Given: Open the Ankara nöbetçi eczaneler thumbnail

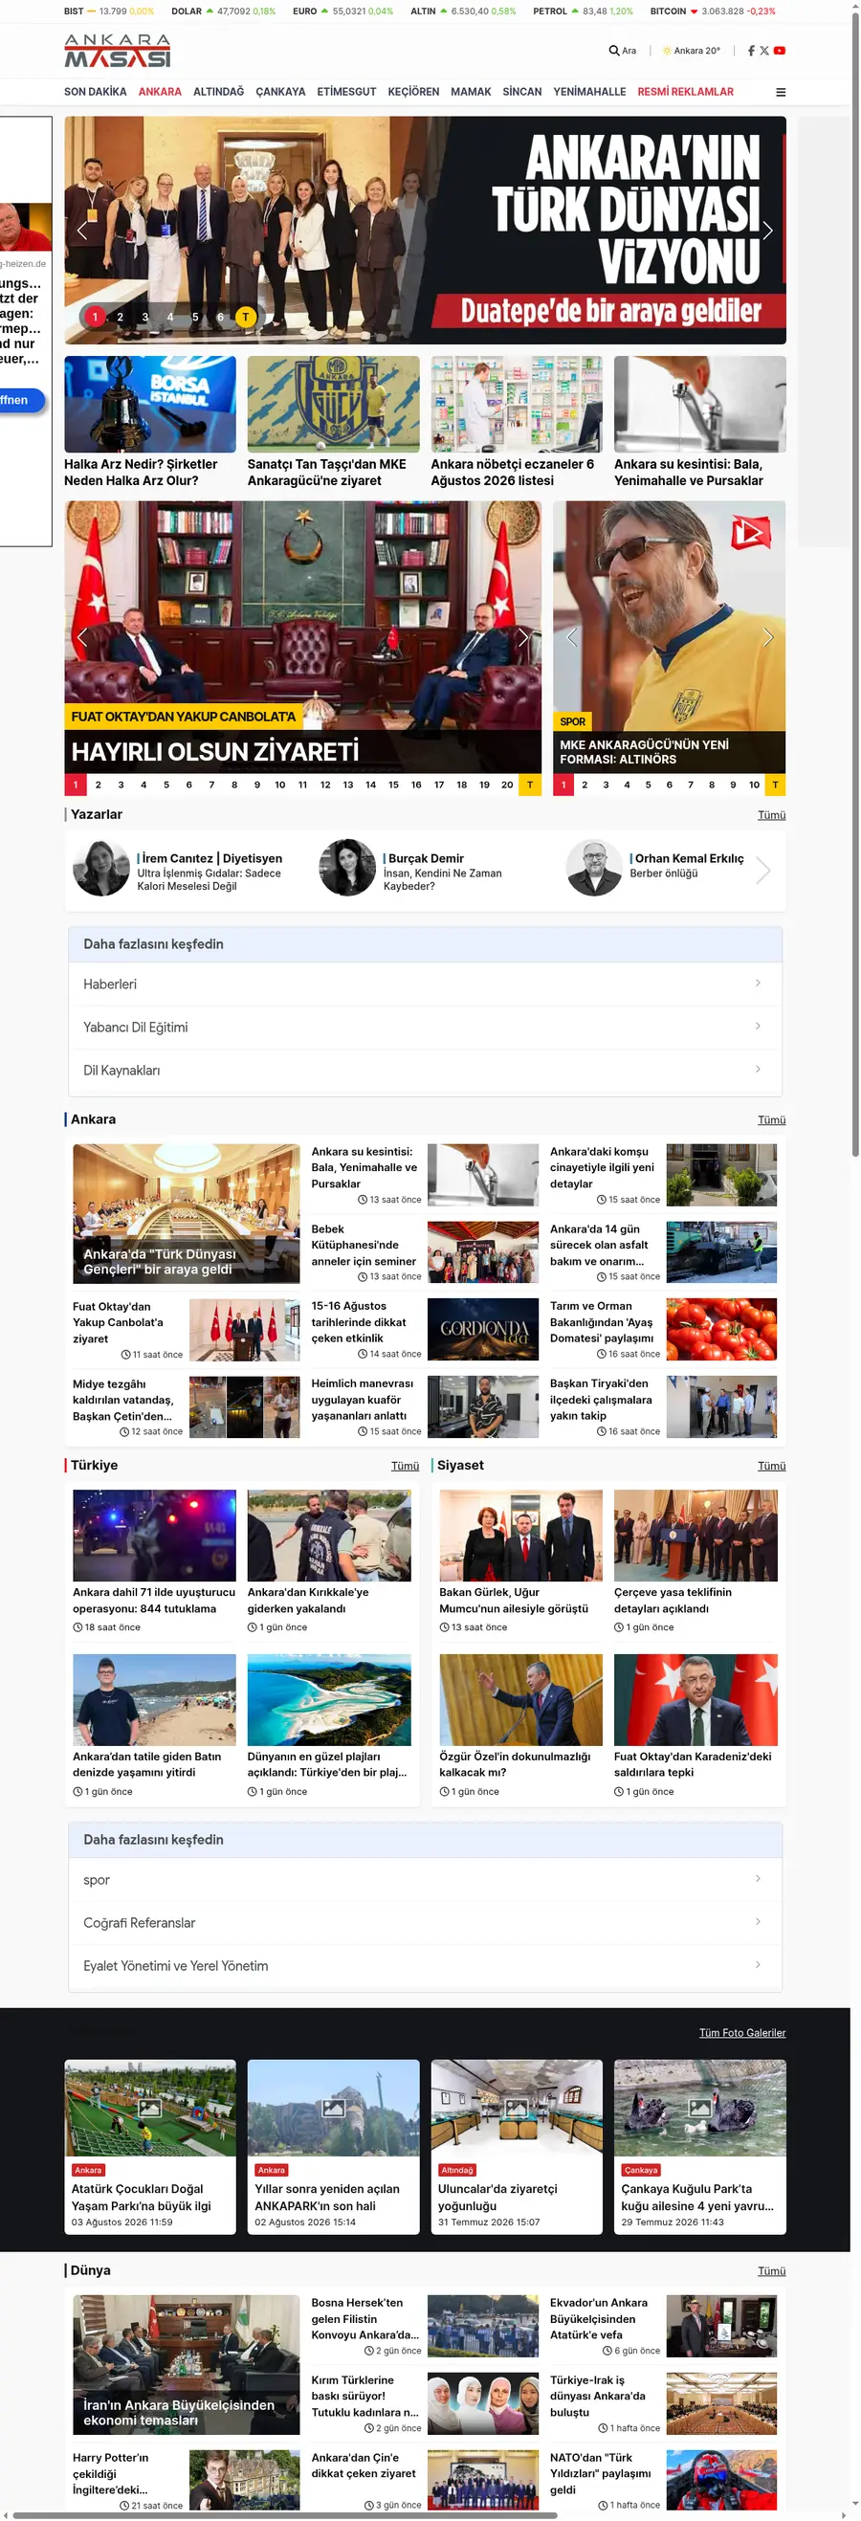Looking at the screenshot, I should coord(517,403).
